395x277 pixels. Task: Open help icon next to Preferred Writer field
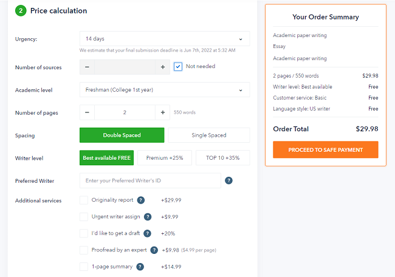click(x=228, y=180)
